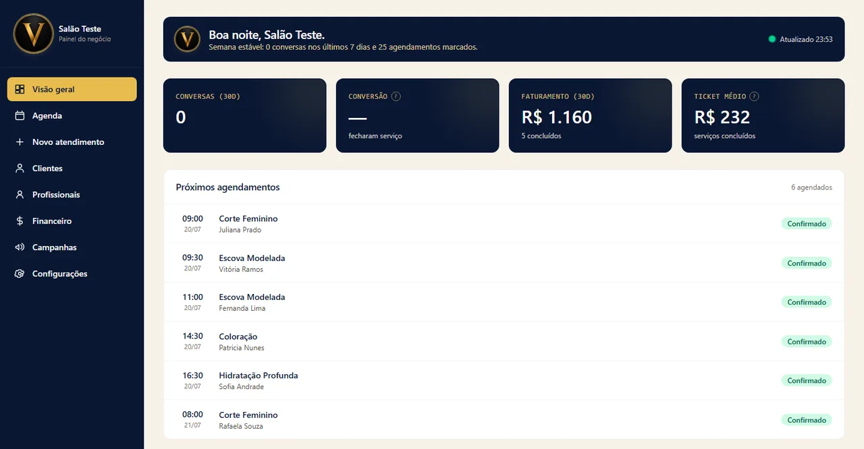Open the Campanhas section
This screenshot has width=864, height=449.
pyautogui.click(x=72, y=247)
